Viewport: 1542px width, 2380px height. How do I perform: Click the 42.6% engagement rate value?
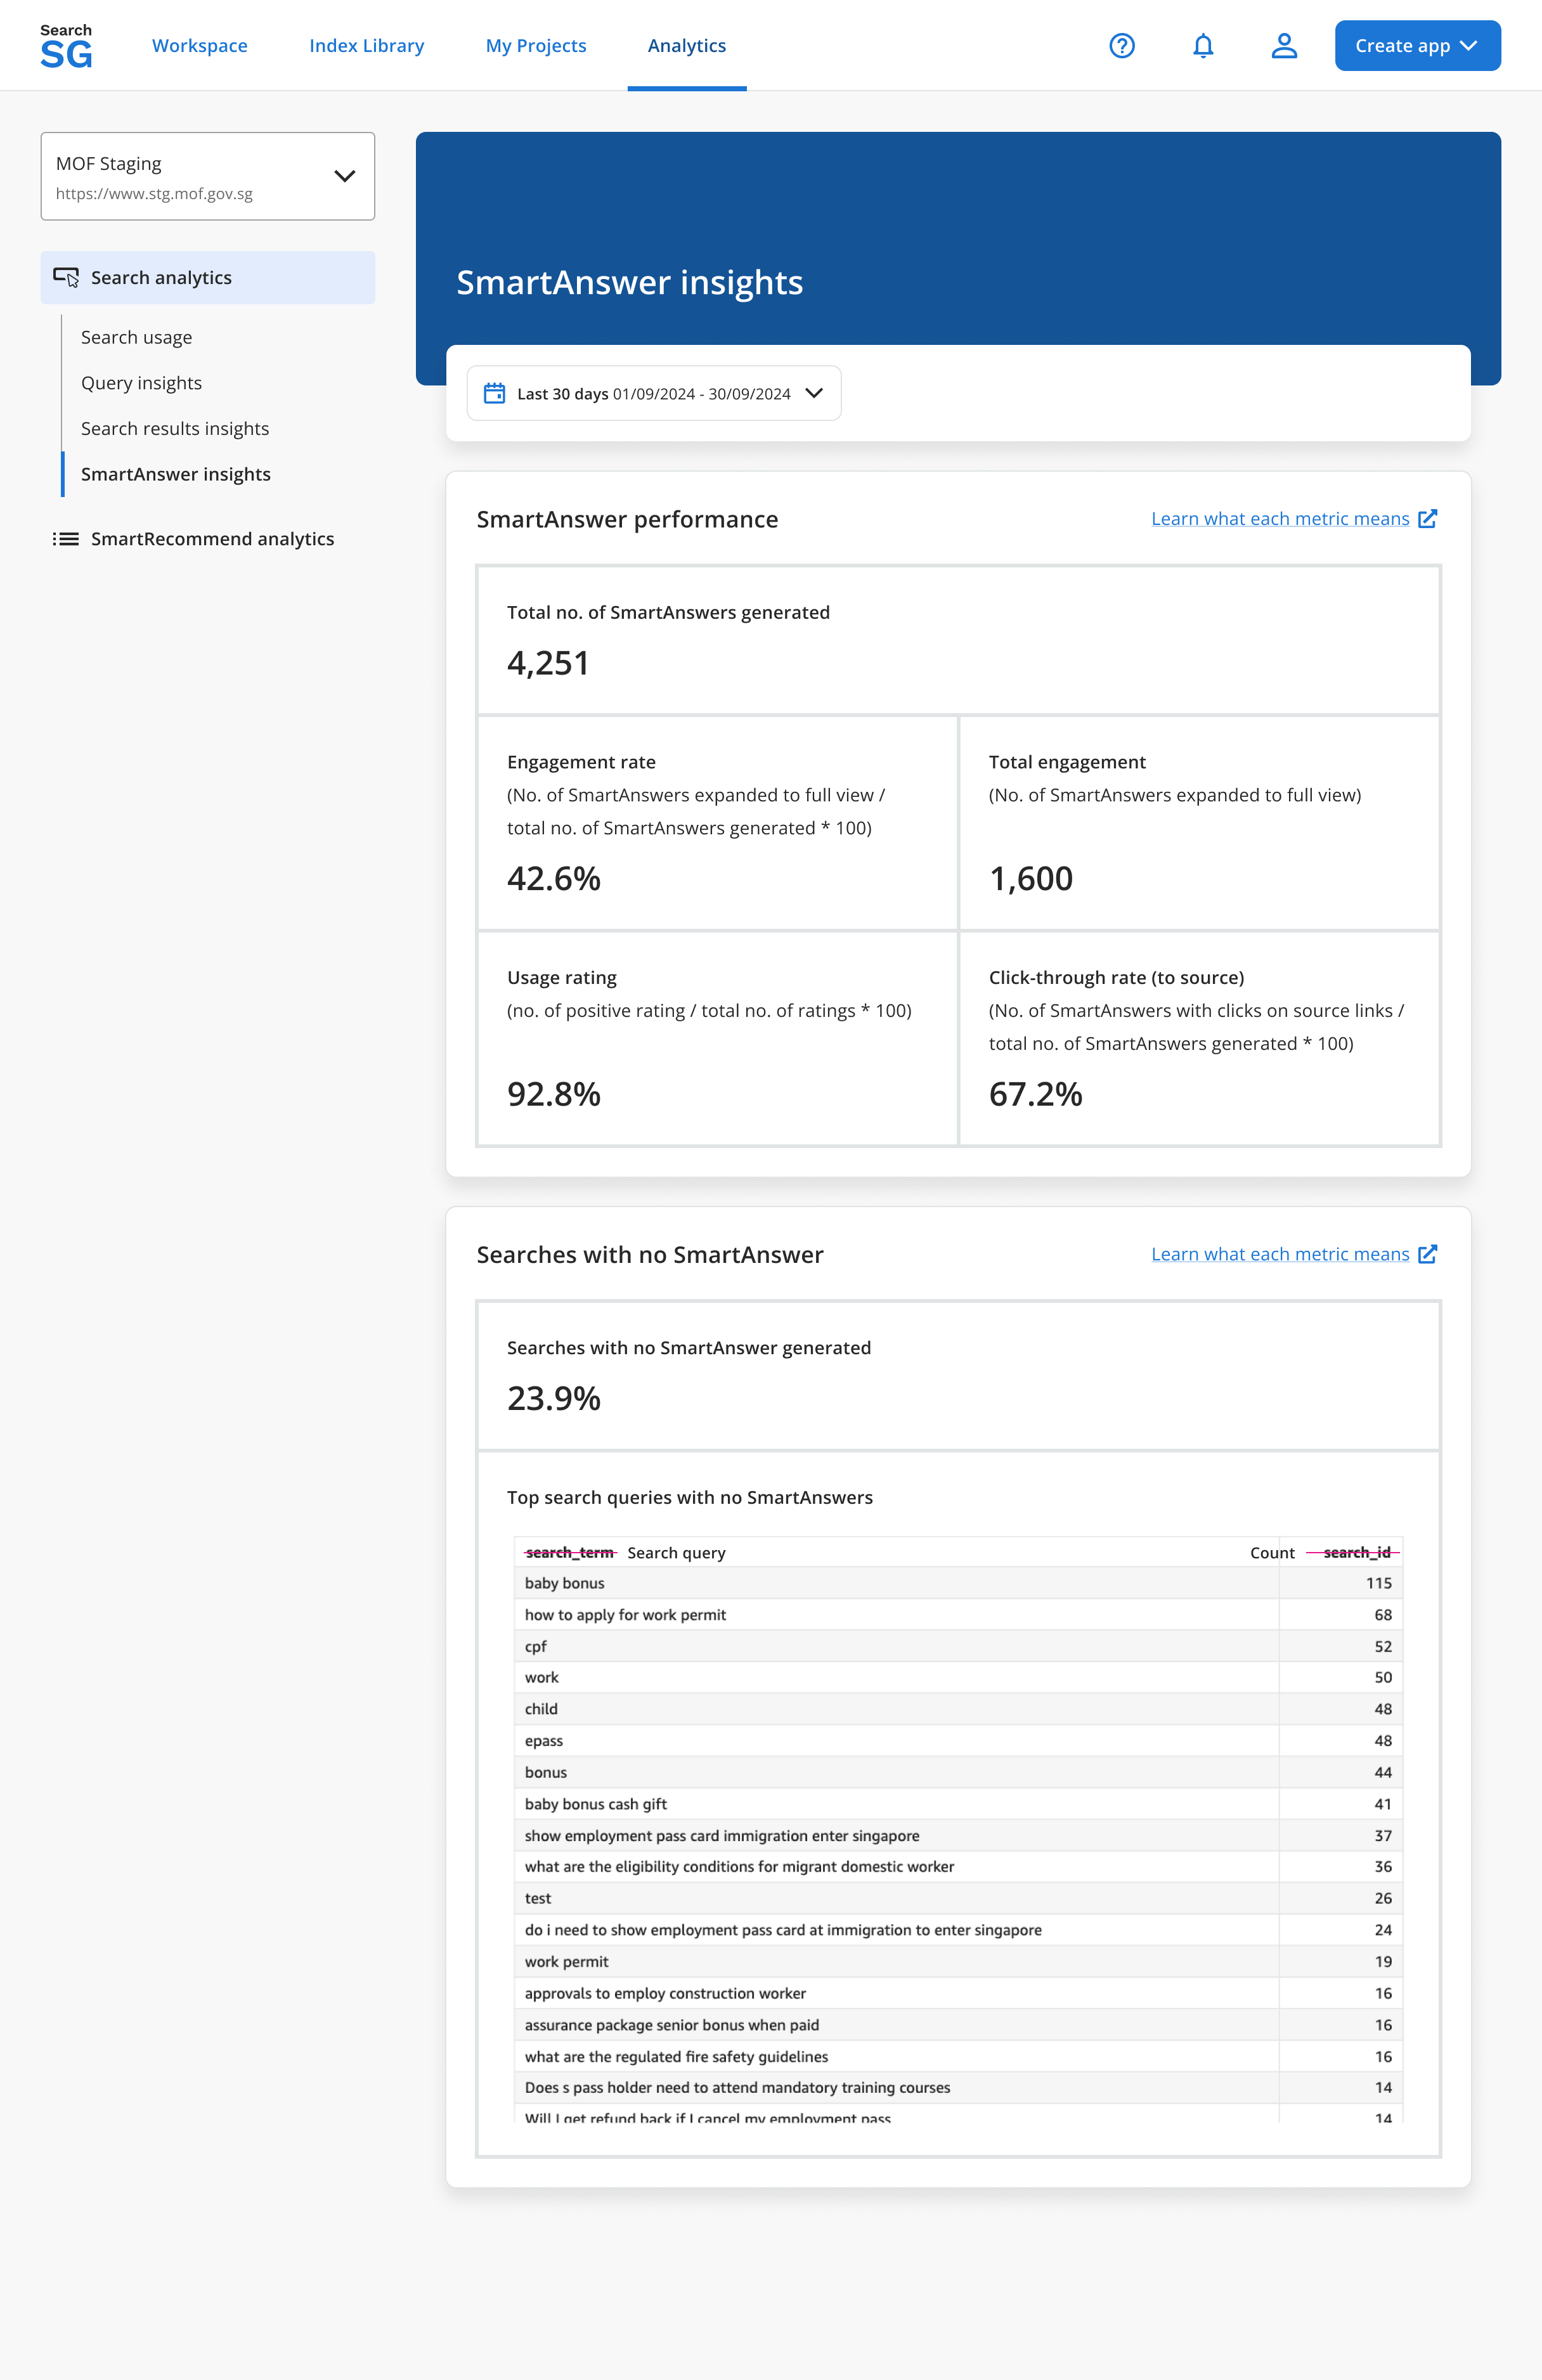coord(553,878)
